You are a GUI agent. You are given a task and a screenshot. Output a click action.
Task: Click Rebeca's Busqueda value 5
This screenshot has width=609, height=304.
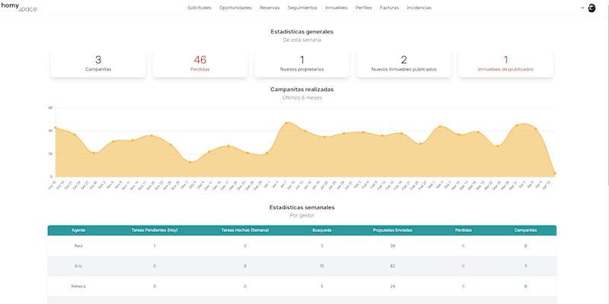(x=322, y=287)
